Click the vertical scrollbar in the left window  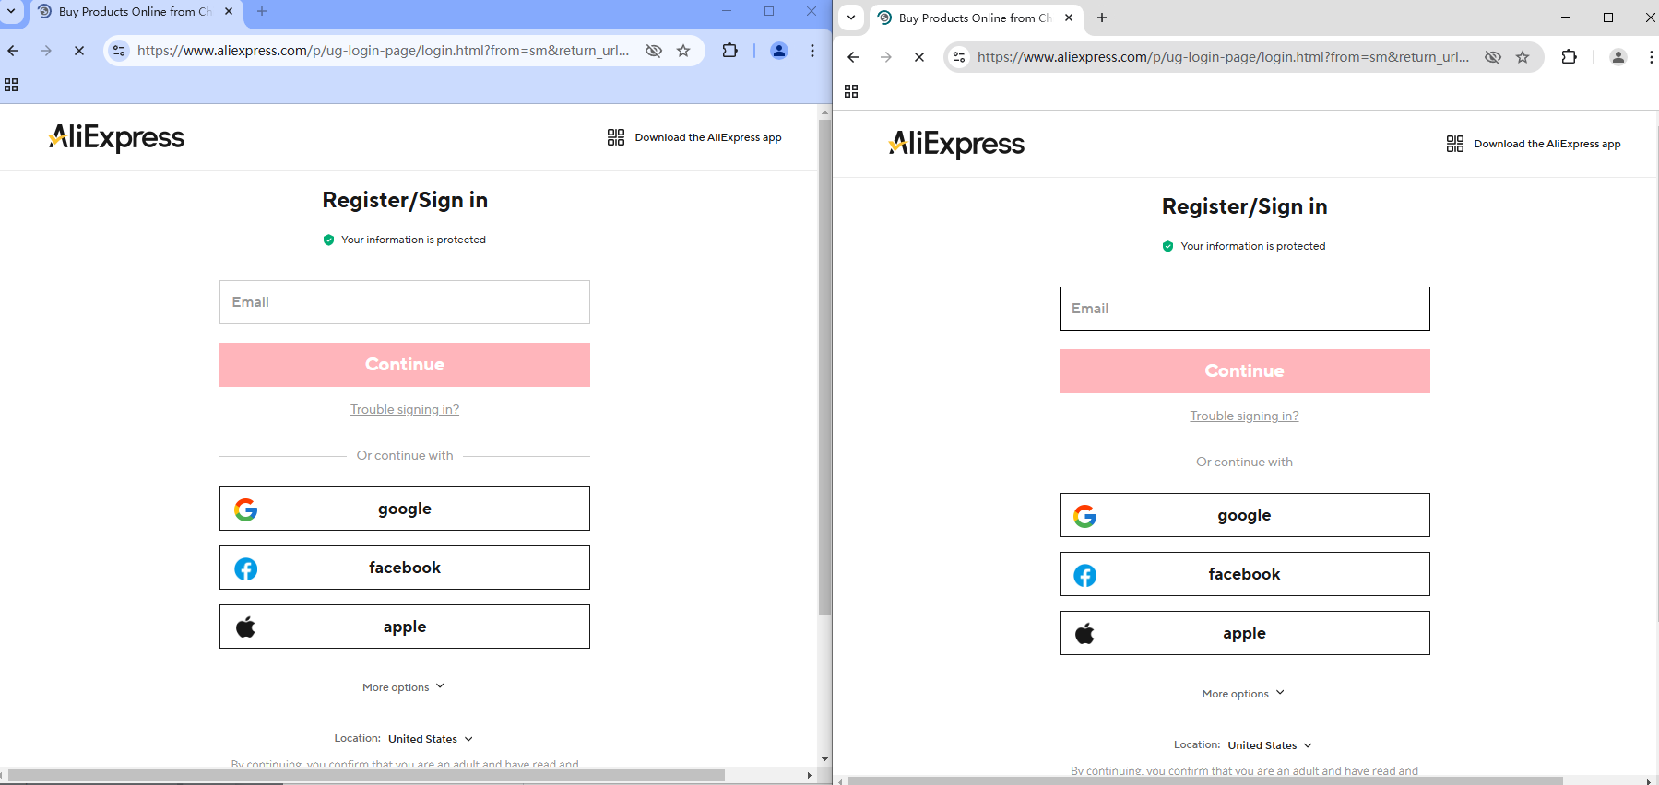click(824, 369)
